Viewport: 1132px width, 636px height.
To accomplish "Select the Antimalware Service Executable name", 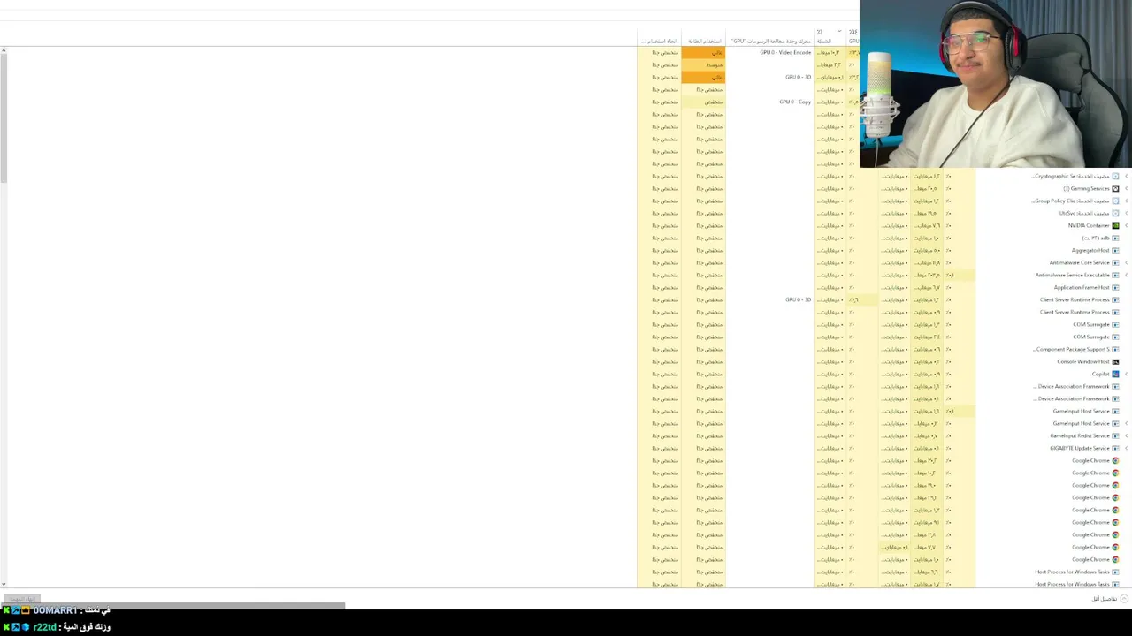I will pyautogui.click(x=1073, y=276).
